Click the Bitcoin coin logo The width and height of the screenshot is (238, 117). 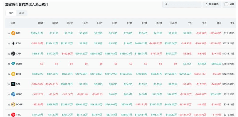click(13, 33)
